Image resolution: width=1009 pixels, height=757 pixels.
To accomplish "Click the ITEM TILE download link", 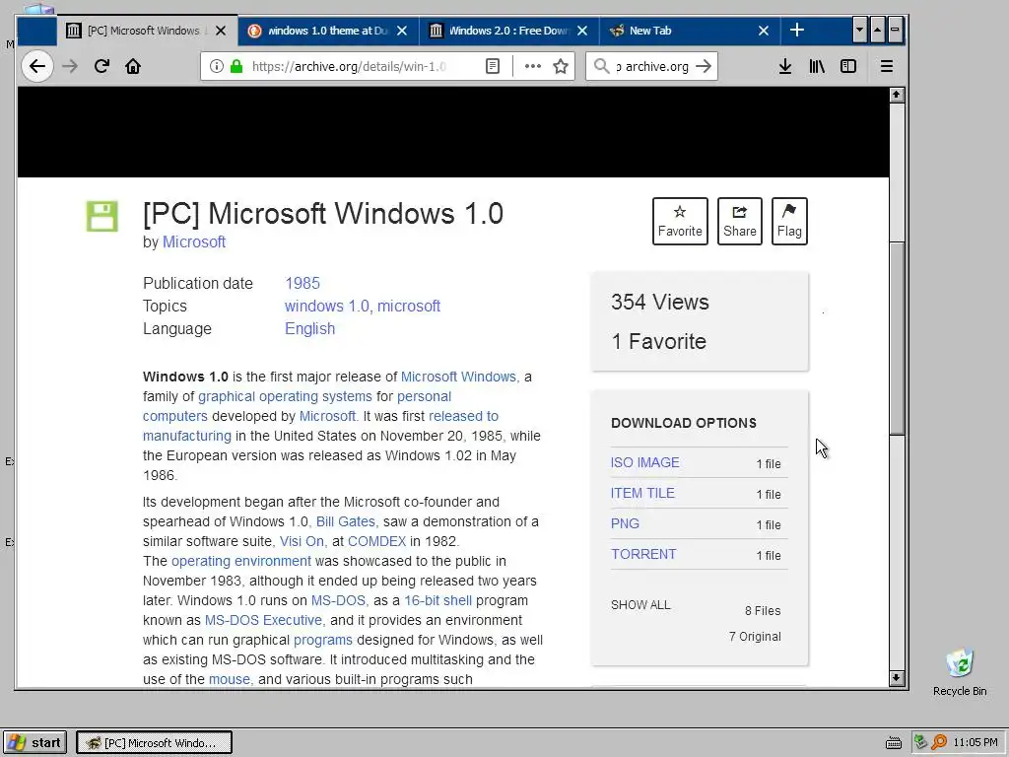I will [x=642, y=493].
